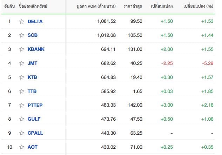Viewport: 222px width, 155px height.
Task: Toggle the AOT watchlist star
Action: click(22, 147)
